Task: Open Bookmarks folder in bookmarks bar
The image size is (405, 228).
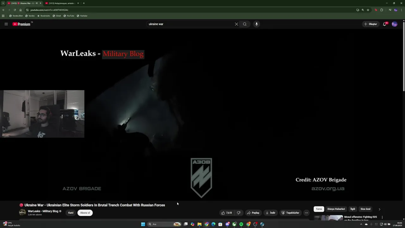Action: (44, 16)
